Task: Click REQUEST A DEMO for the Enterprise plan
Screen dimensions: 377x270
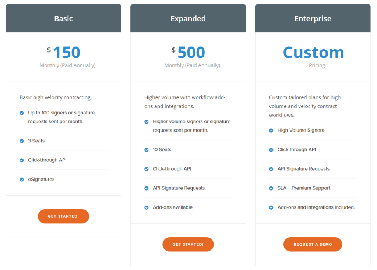Action: click(x=313, y=244)
